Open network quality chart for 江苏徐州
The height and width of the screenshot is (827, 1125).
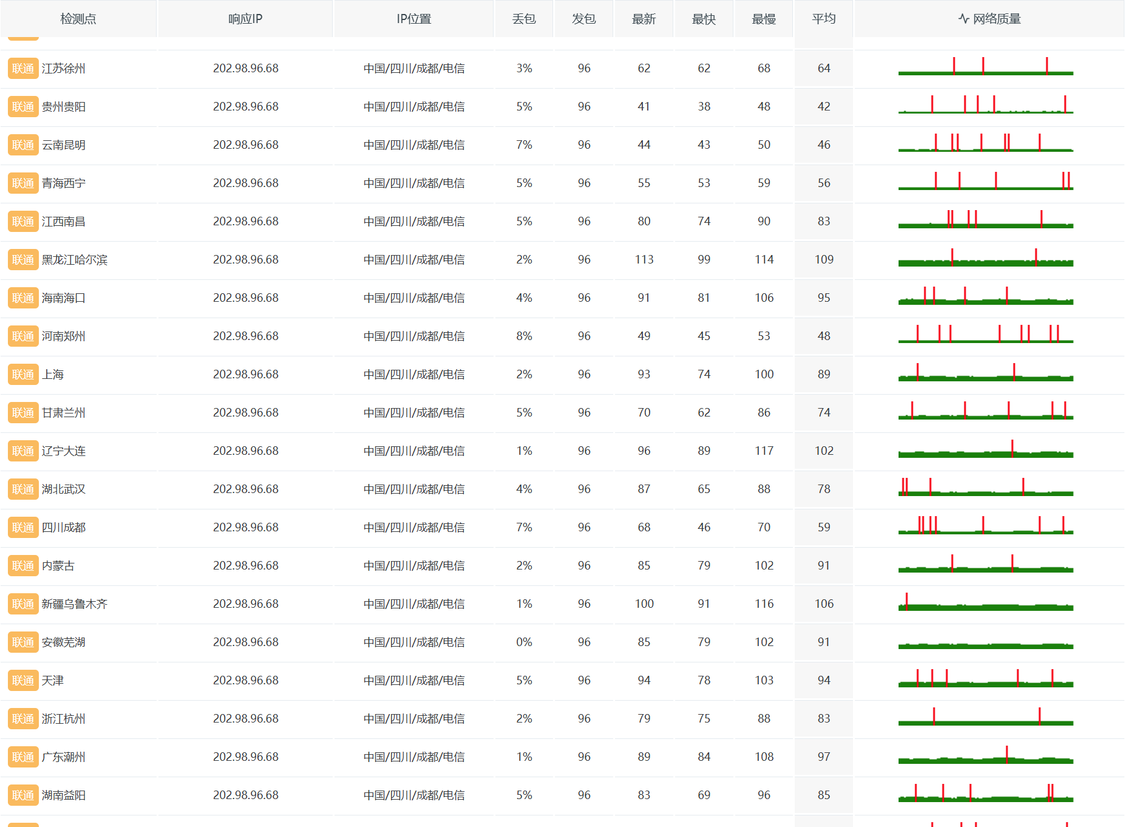pos(985,66)
